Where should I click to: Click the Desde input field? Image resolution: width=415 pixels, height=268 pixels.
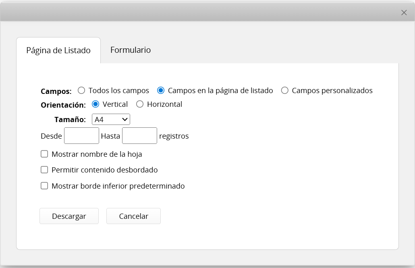click(x=81, y=136)
